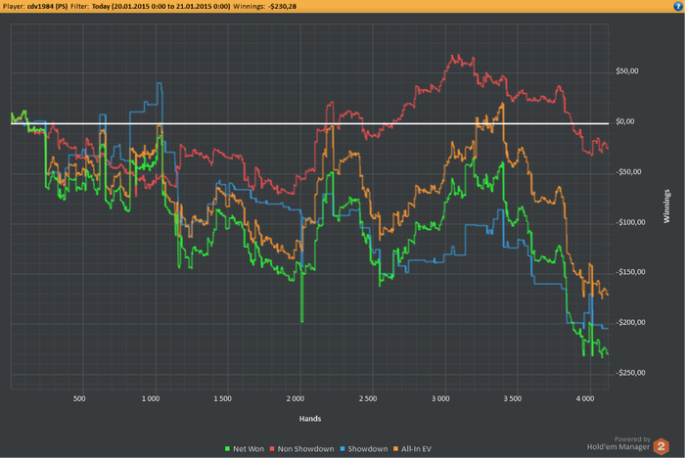Click the 3 500 hands axis label
The image size is (685, 458).
coord(513,398)
